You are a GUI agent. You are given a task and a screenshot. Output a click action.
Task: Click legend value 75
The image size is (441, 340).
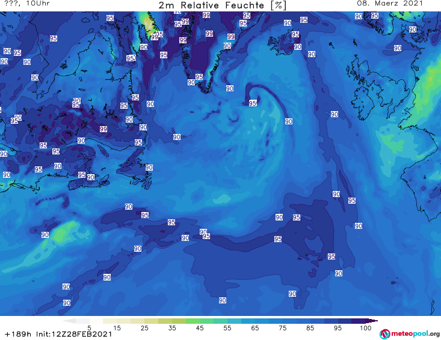pyautogui.click(x=283, y=328)
